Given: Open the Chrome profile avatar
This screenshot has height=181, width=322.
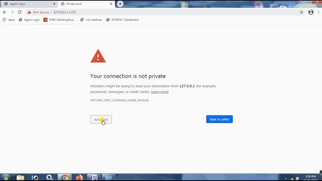Looking at the screenshot, I should coord(311,12).
